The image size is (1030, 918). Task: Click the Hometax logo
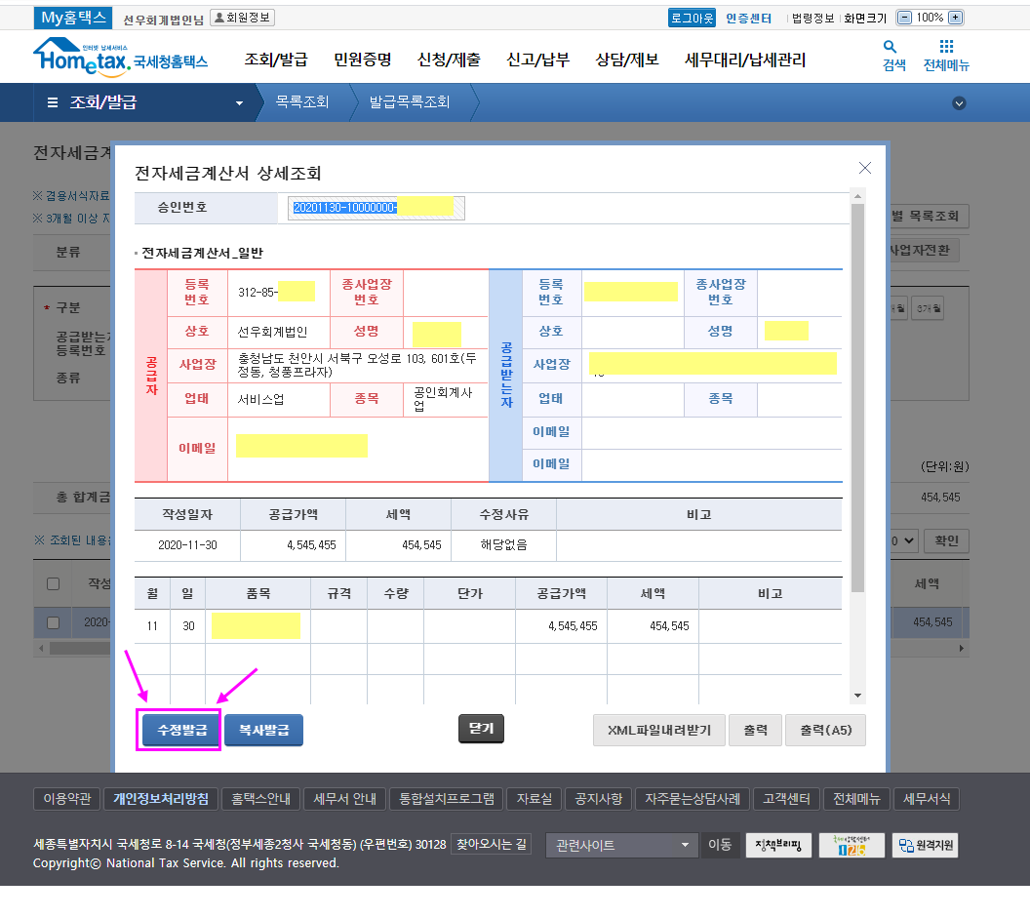pyautogui.click(x=120, y=56)
